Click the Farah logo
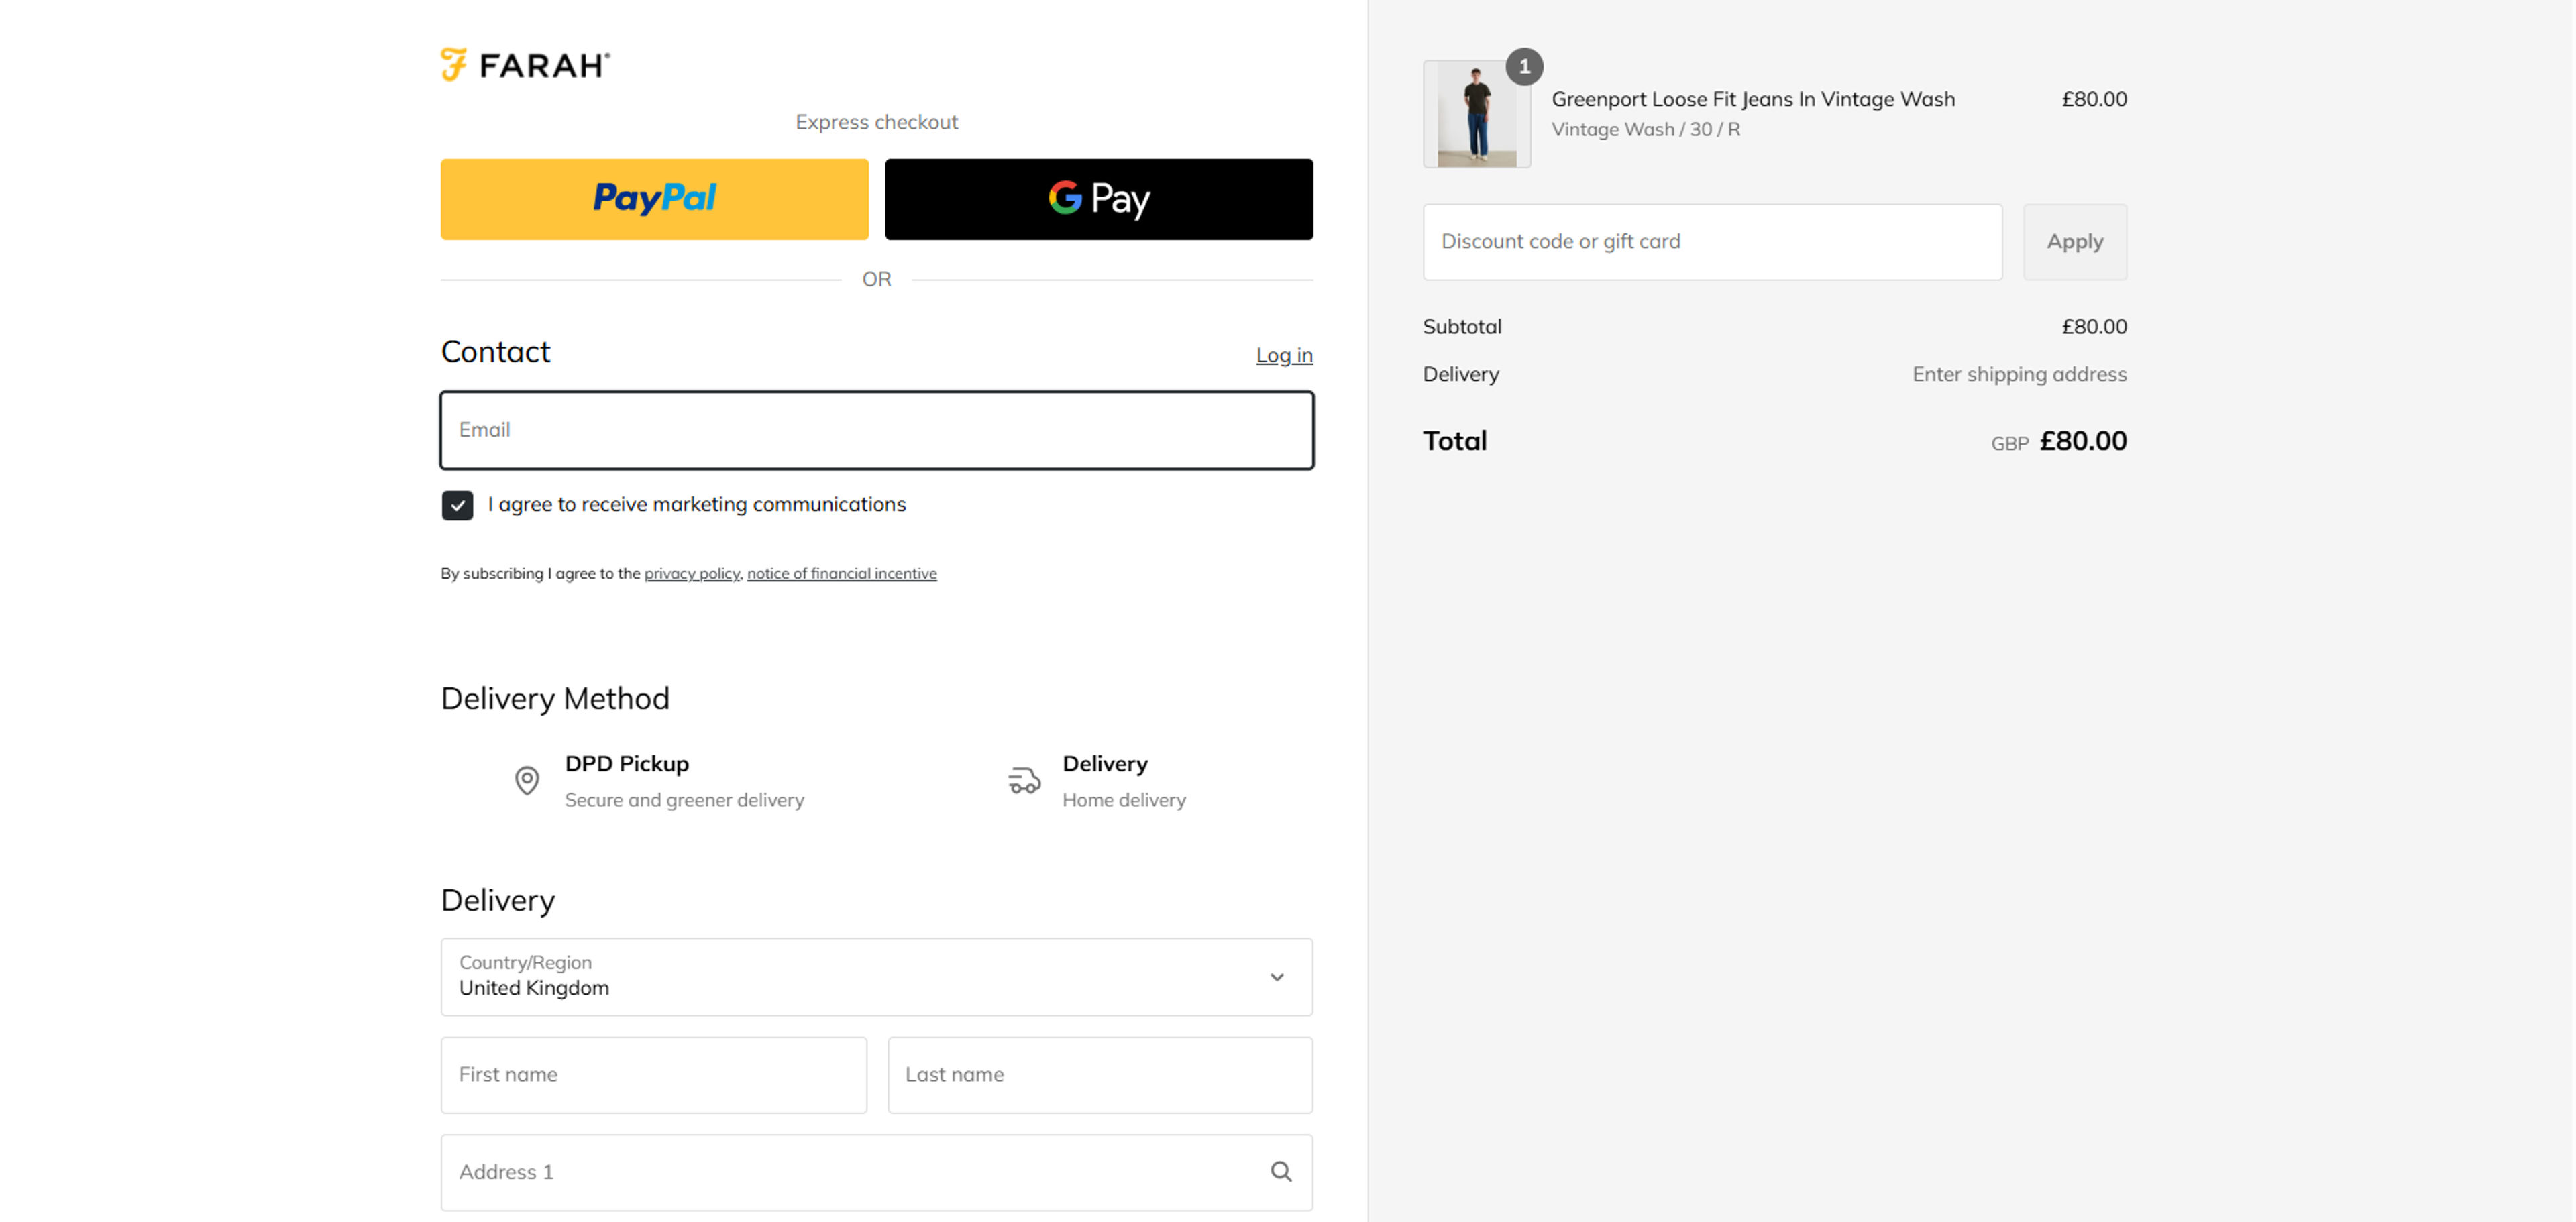The height and width of the screenshot is (1222, 2576). 525,65
